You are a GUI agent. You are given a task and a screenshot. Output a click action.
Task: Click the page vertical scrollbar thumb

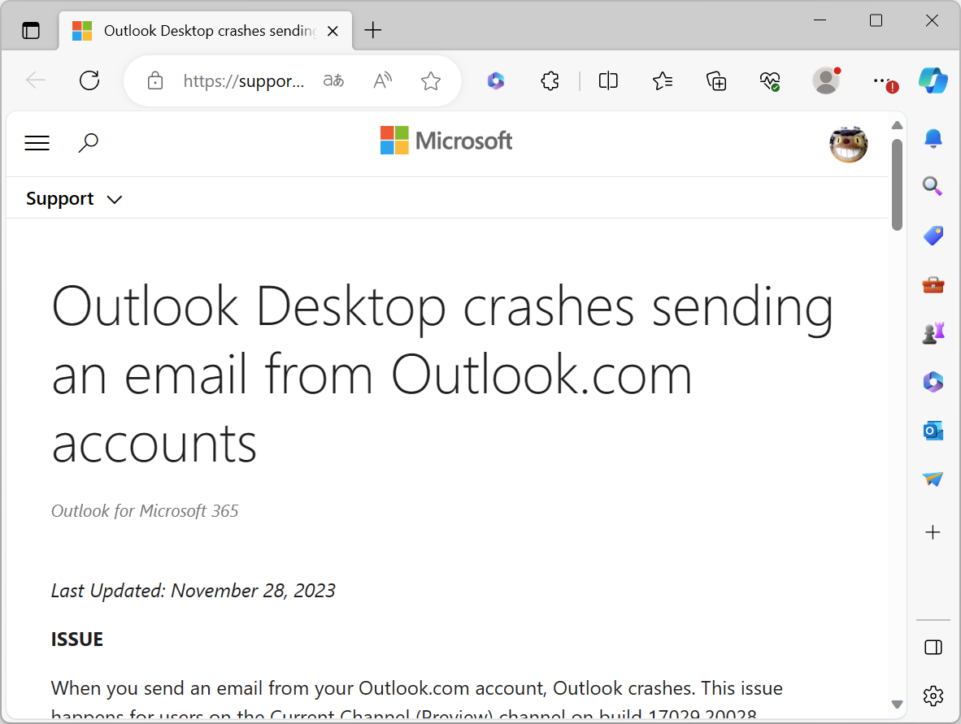(897, 184)
